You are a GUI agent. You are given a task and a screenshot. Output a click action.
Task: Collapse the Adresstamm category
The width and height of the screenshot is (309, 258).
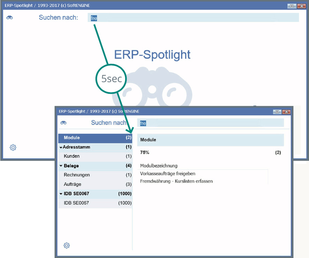(x=61, y=147)
